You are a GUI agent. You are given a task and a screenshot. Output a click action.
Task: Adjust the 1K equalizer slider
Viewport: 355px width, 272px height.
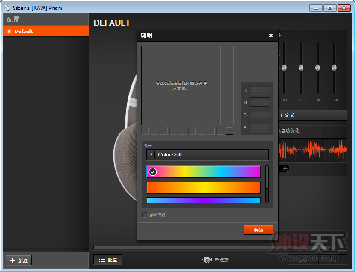click(317, 68)
